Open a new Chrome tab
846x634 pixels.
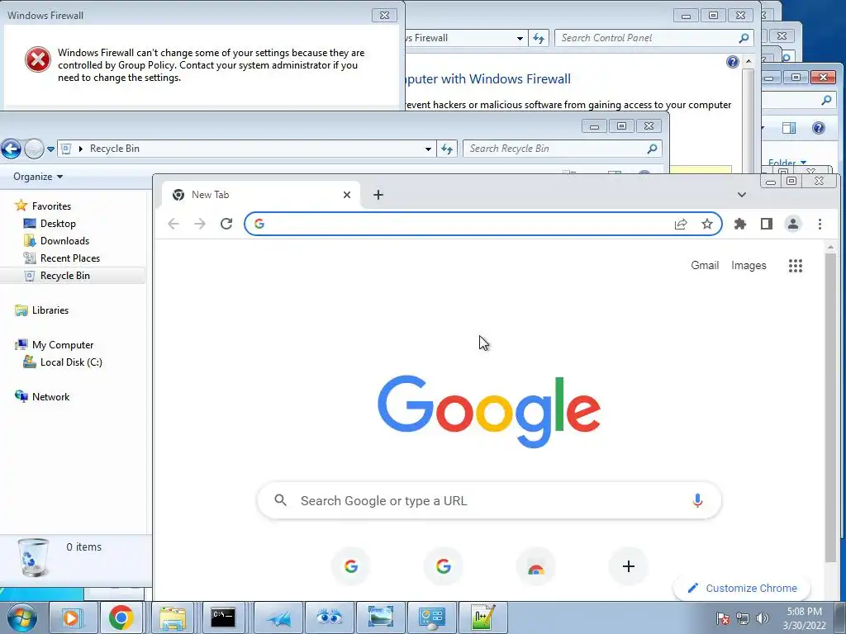pos(378,195)
